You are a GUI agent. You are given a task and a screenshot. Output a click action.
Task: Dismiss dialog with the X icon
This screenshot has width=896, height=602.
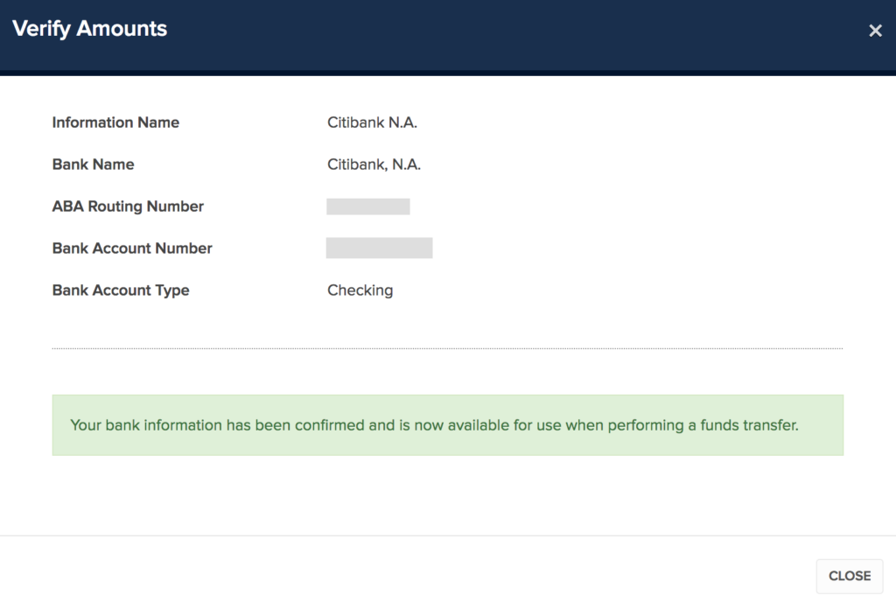point(875,31)
